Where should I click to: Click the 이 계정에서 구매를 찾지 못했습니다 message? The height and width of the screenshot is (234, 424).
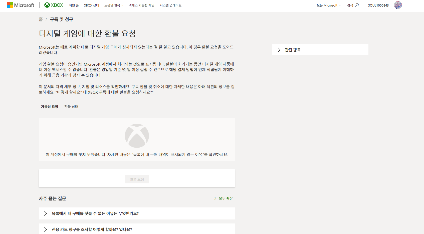point(137,155)
